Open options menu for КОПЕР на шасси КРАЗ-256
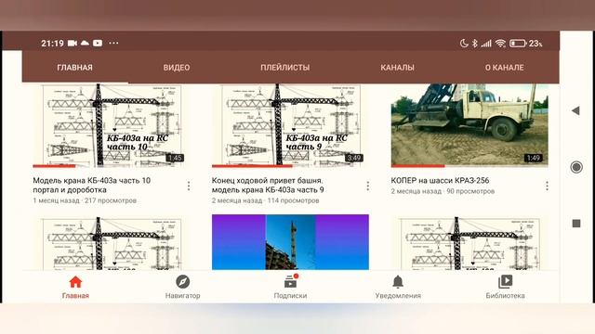 click(547, 186)
